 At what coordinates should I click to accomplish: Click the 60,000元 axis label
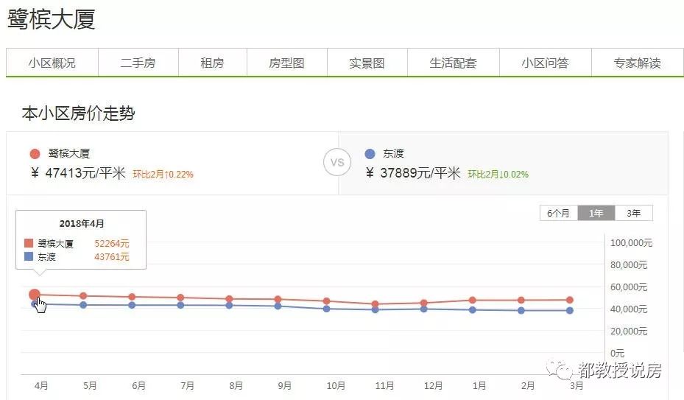(x=629, y=287)
